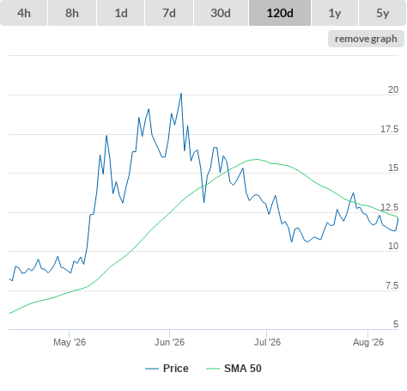Click the green SMA 50 legend line marker
Viewport: 407px width, 391px height.
click(x=213, y=369)
